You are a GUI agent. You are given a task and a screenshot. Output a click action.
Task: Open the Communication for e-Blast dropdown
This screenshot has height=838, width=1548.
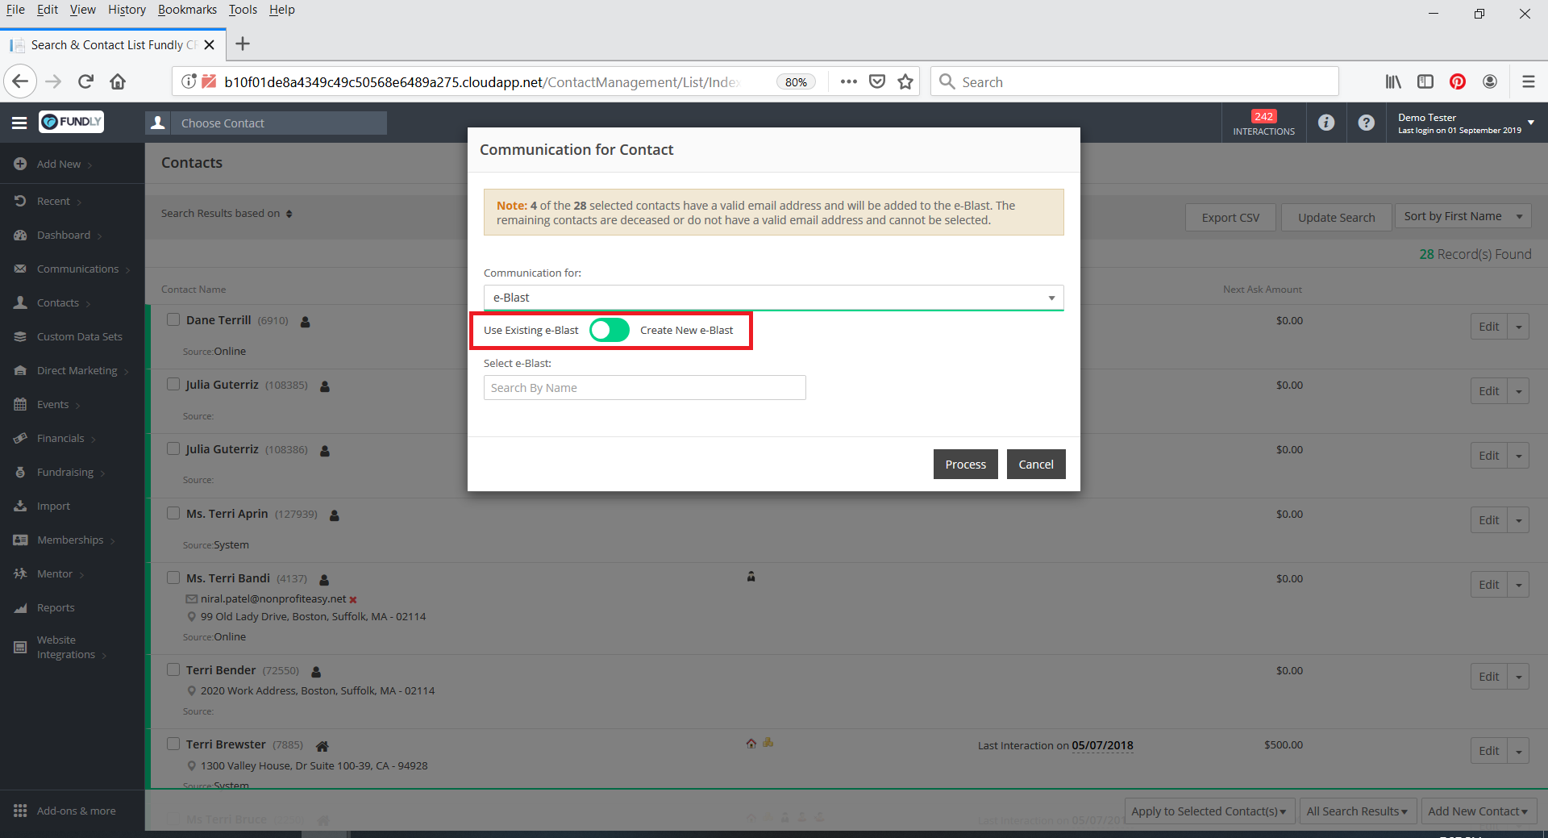773,298
